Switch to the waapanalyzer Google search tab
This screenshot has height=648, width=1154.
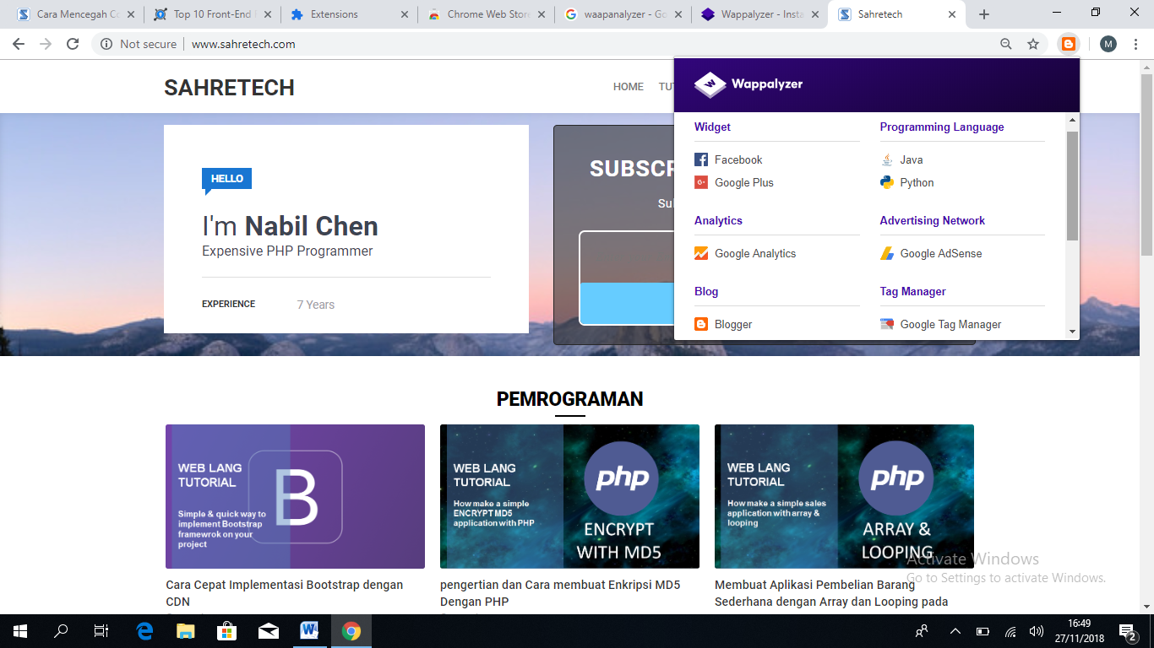[622, 14]
